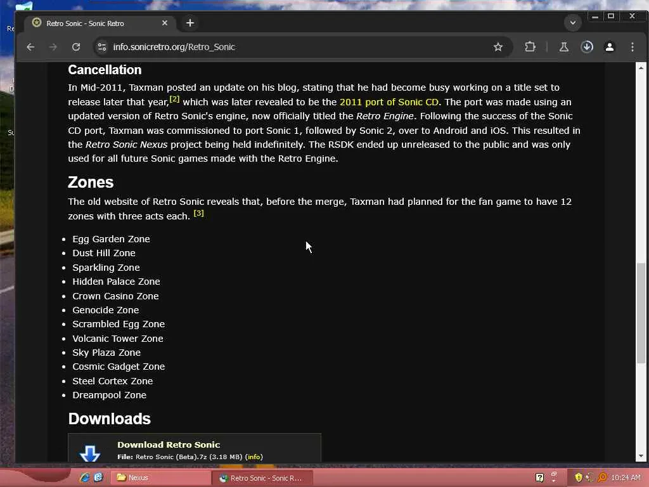Select the Retro Sonic - Sonic Retro tab
The width and height of the screenshot is (649, 487).
[x=100, y=23]
